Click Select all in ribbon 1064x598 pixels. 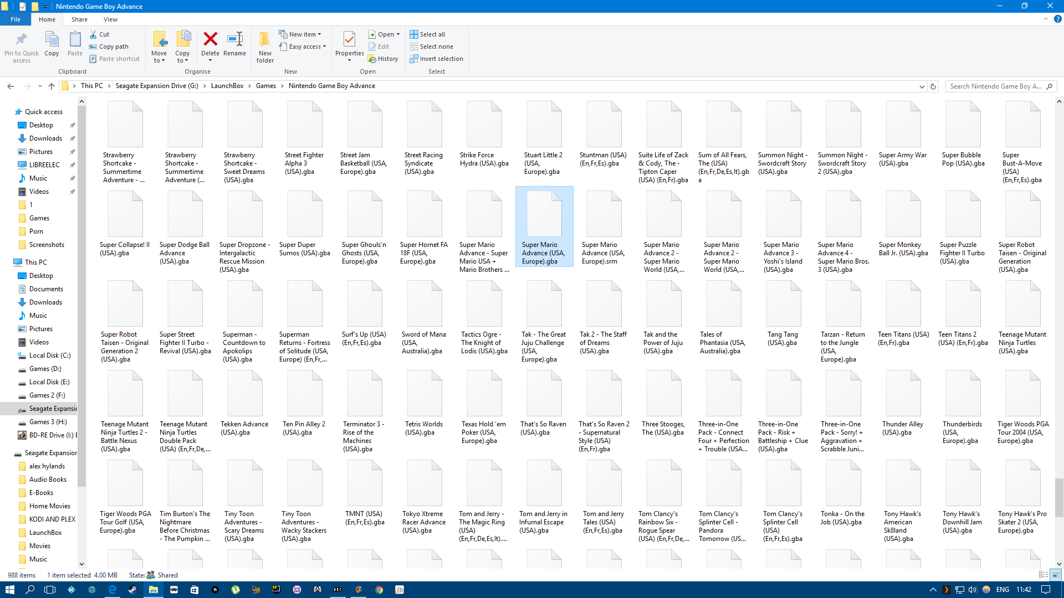(x=427, y=34)
